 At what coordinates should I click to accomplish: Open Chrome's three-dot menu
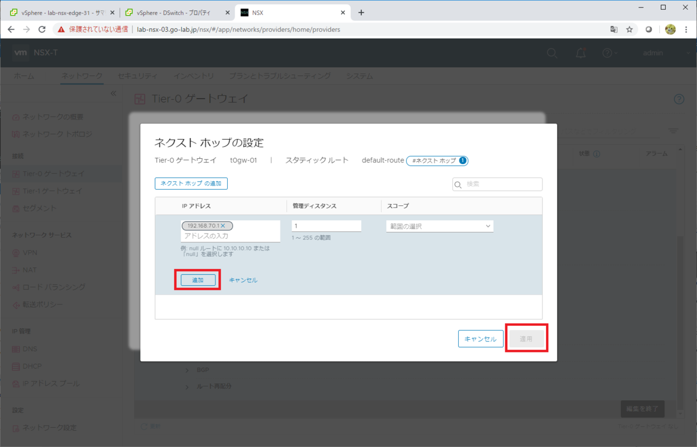click(x=686, y=30)
